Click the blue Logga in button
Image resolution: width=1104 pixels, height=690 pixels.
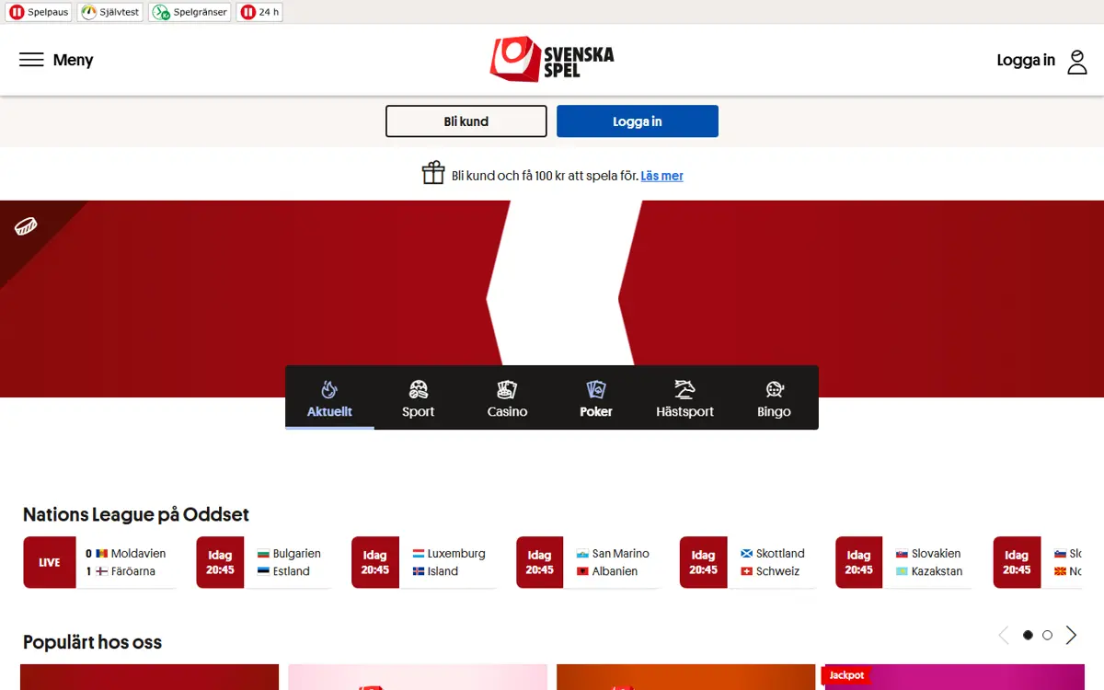coord(638,121)
